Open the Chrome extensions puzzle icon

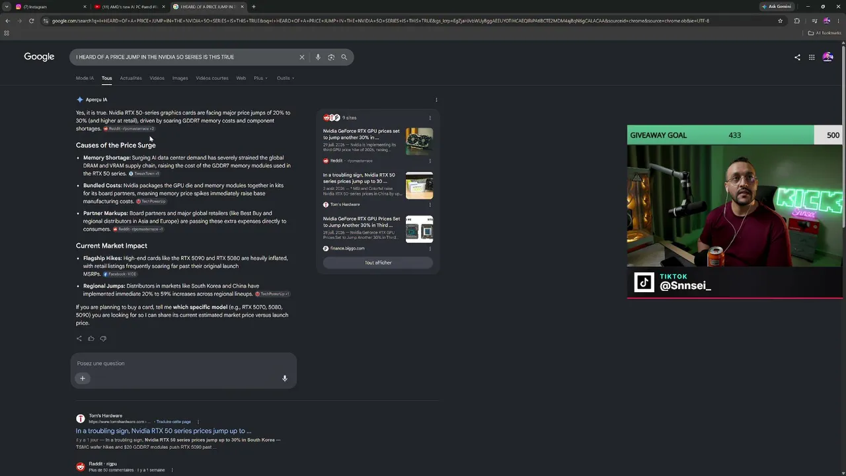click(796, 20)
